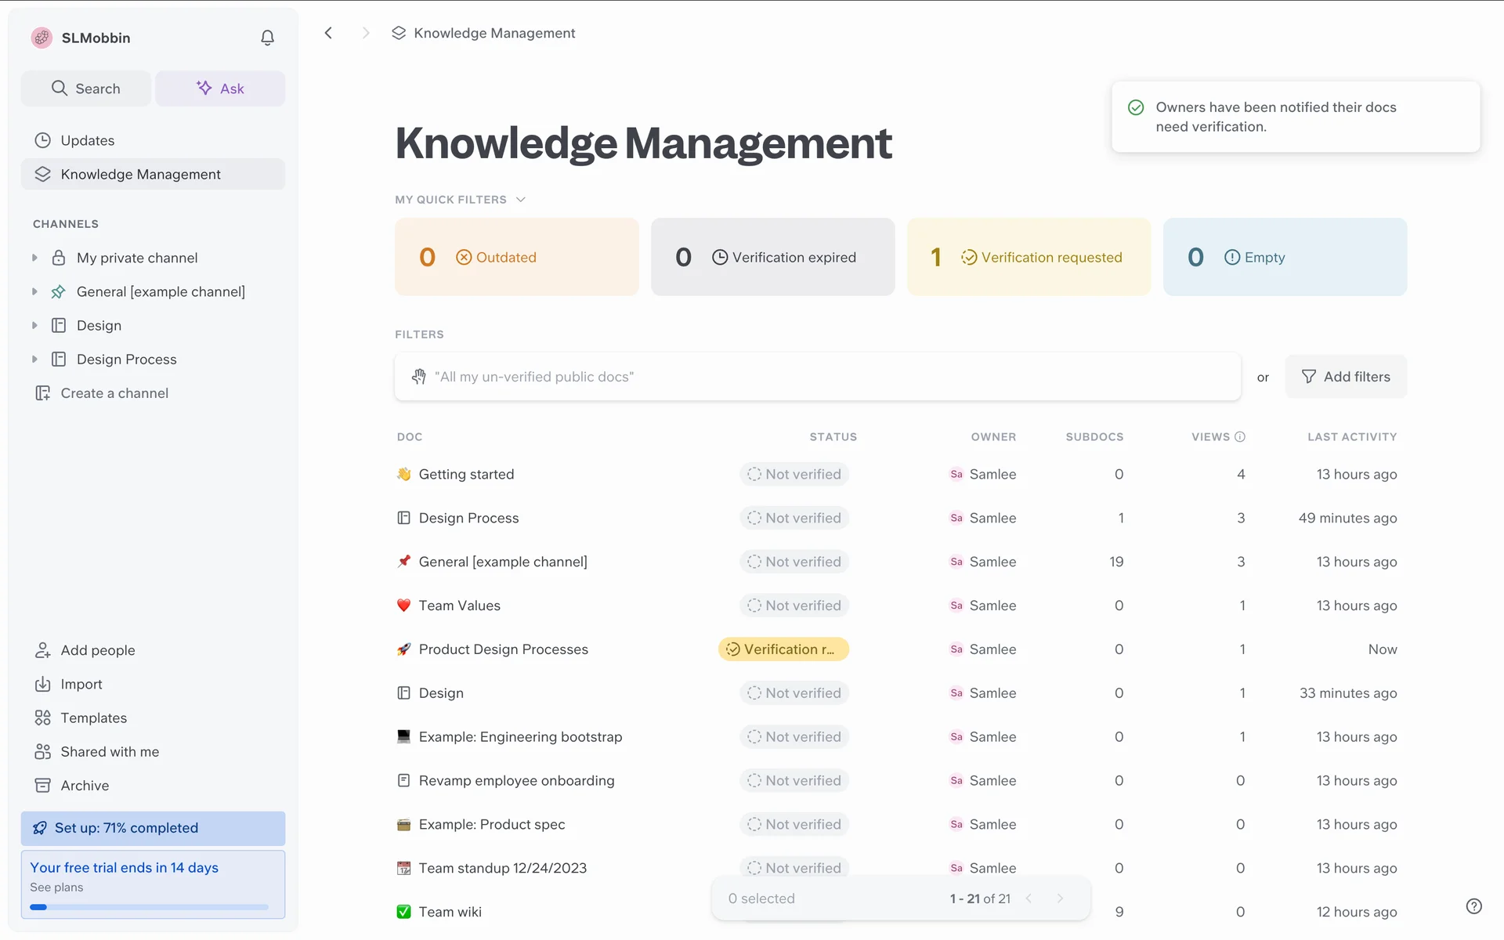Click the notifications bell icon
1504x940 pixels.
267,38
